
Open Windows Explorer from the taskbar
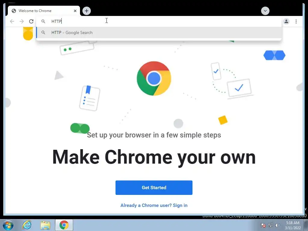45,225
